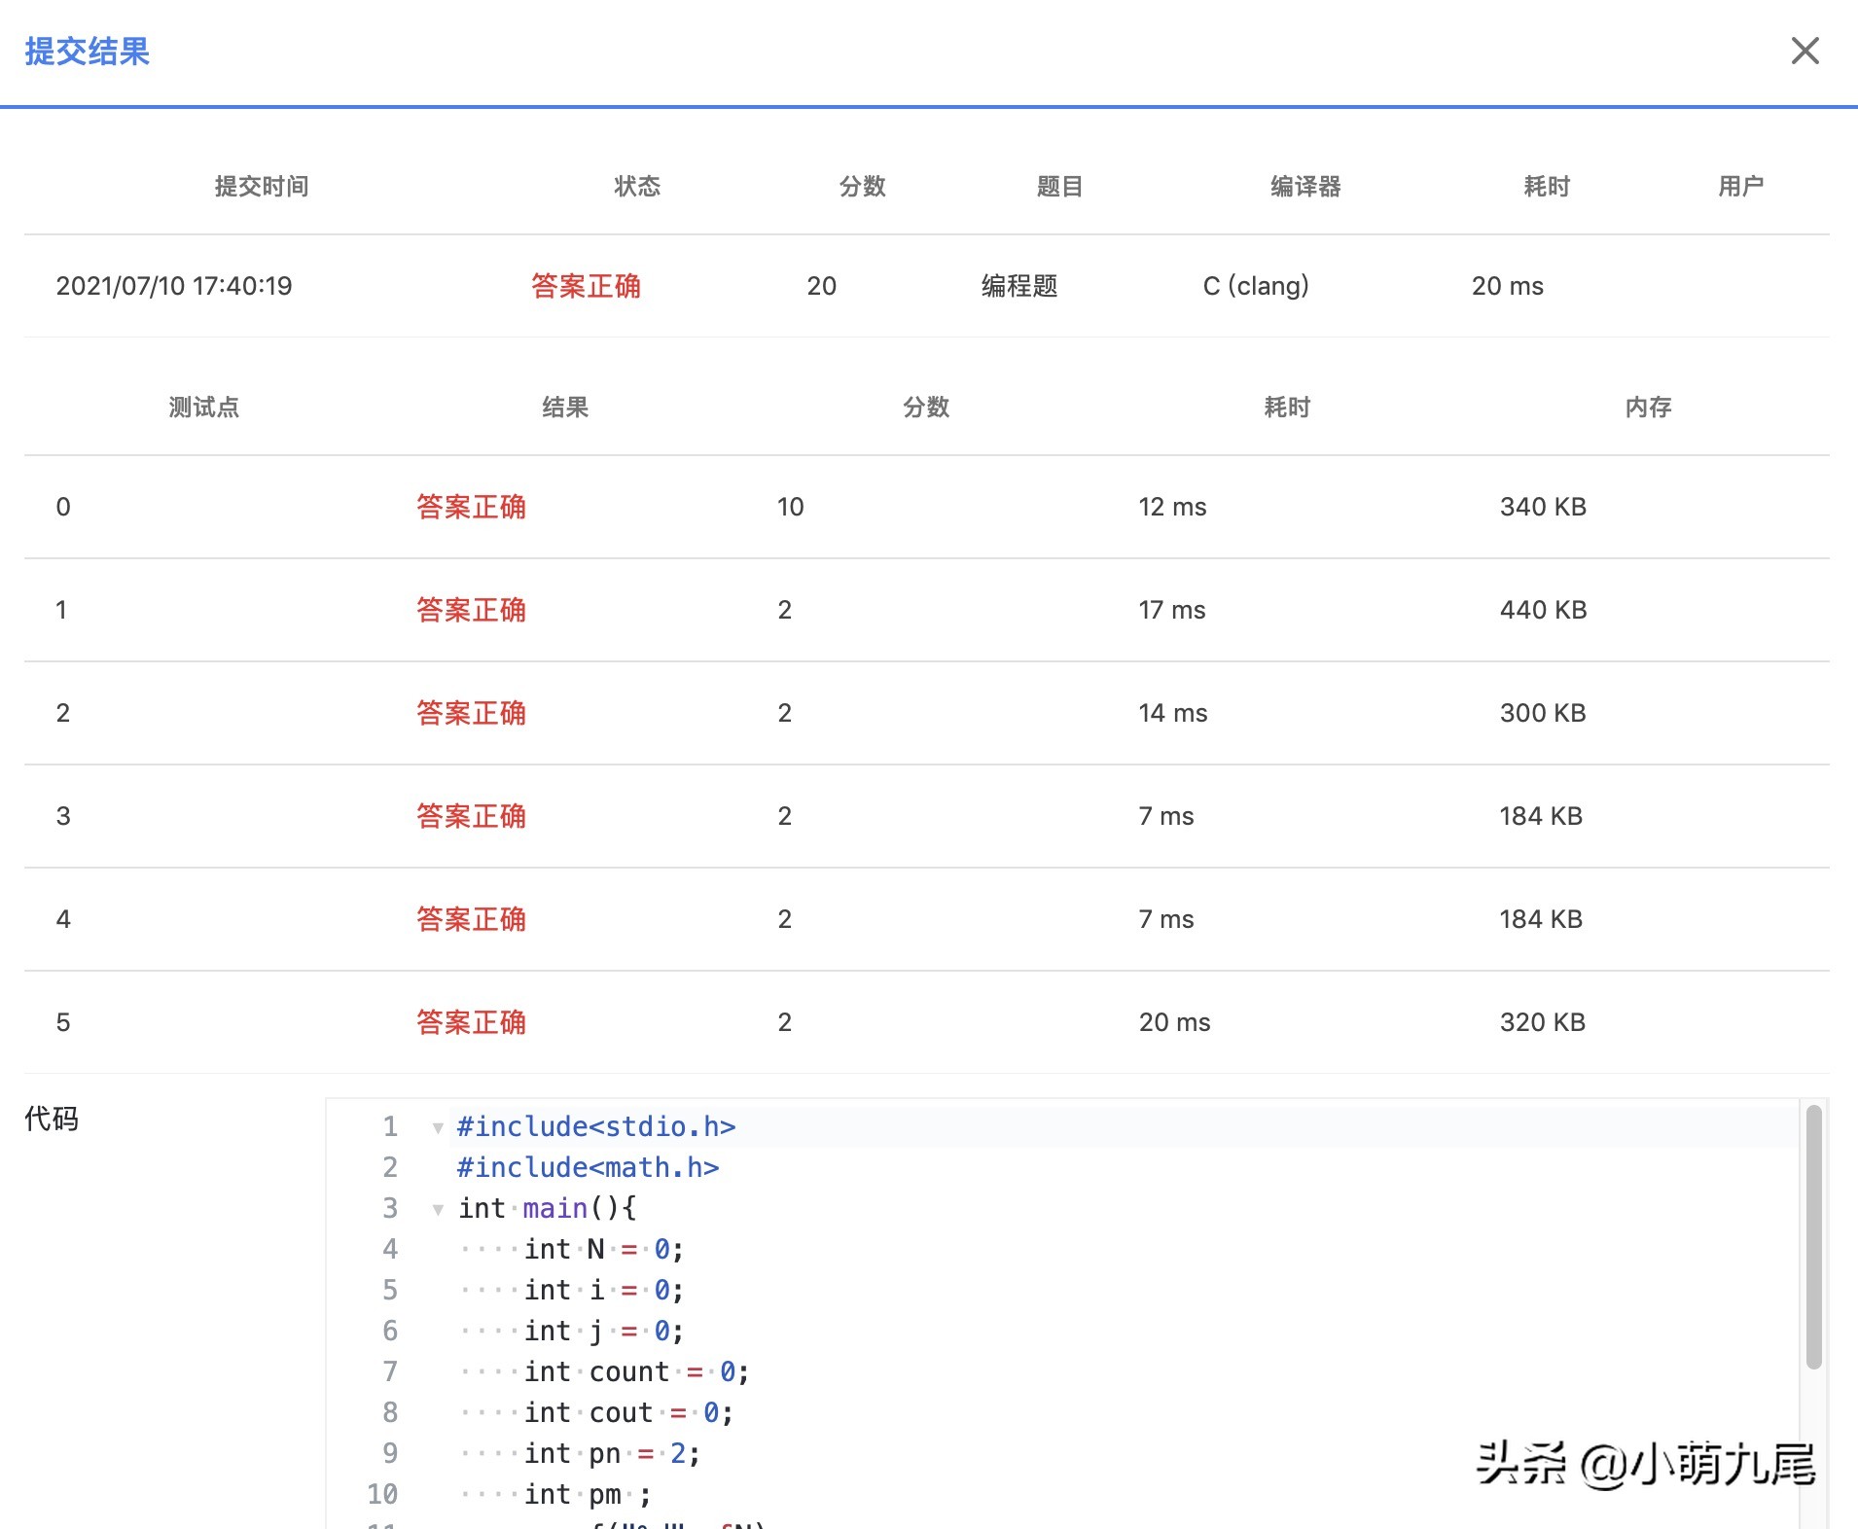Viewport: 1858px width, 1529px height.
Task: Click line number 7 in the code
Action: [390, 1371]
